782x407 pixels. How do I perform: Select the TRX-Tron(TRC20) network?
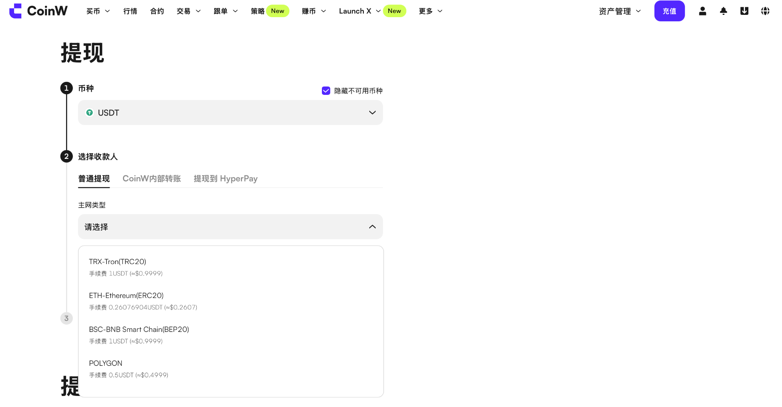coord(231,267)
